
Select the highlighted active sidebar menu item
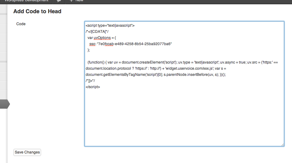click(4, 104)
